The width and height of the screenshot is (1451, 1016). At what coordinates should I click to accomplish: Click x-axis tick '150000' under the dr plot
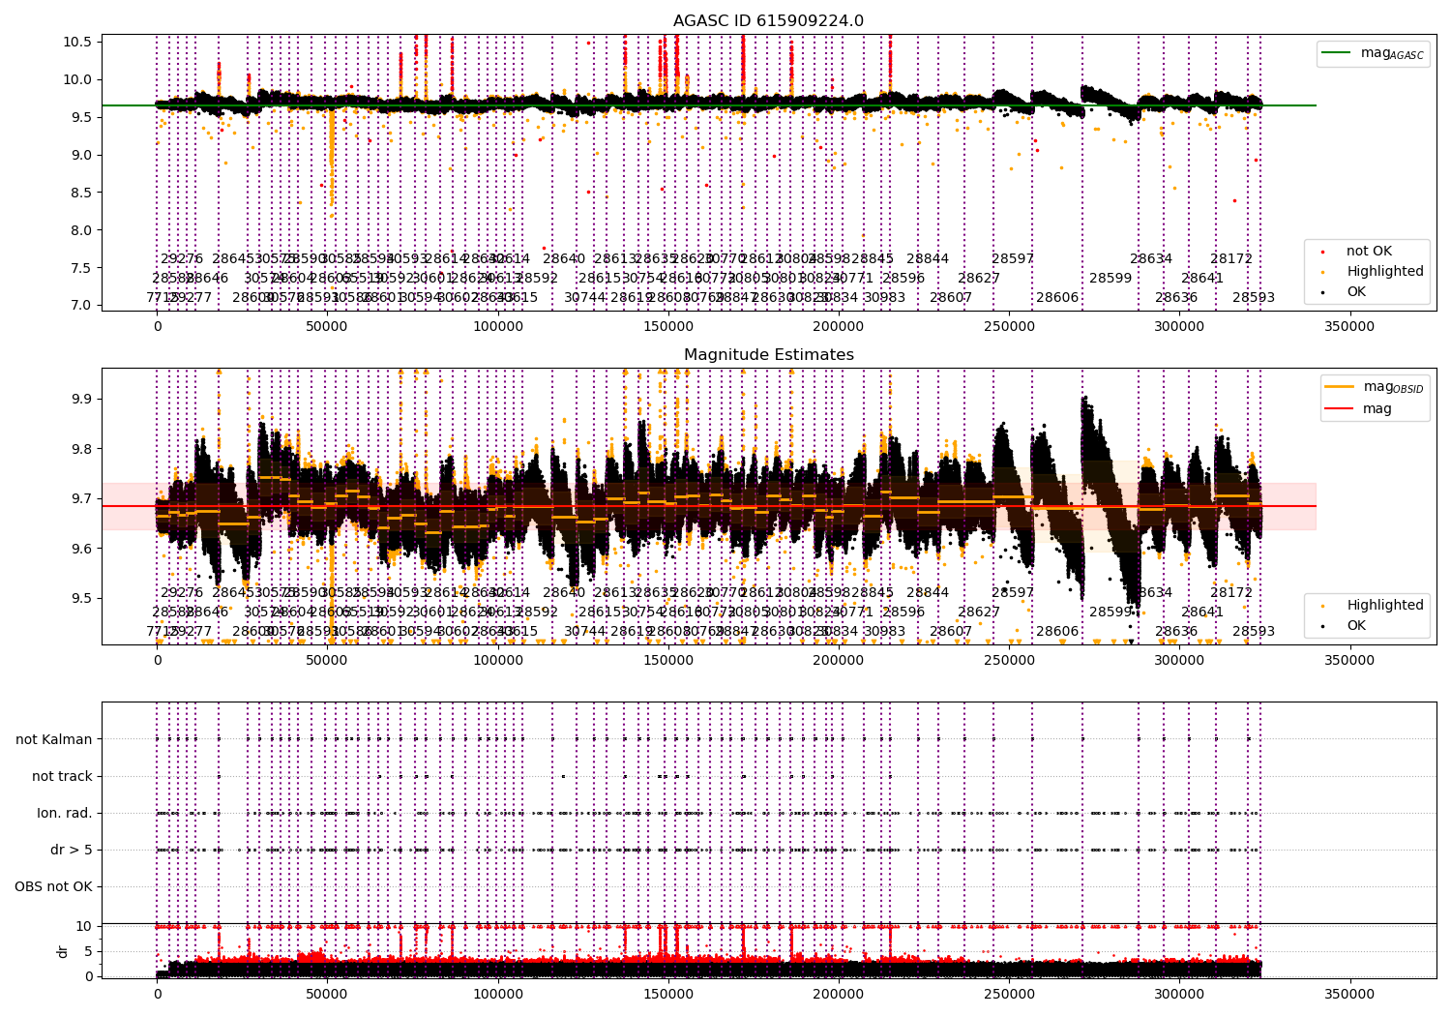pos(668,995)
